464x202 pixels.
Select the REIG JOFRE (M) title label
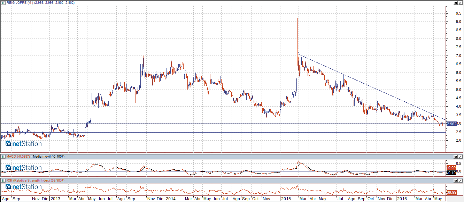pyautogui.click(x=17, y=3)
